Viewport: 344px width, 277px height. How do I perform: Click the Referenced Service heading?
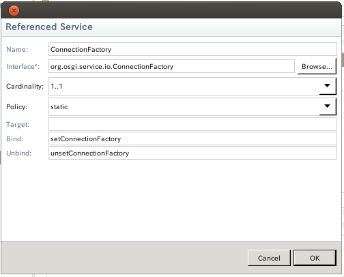(x=49, y=27)
